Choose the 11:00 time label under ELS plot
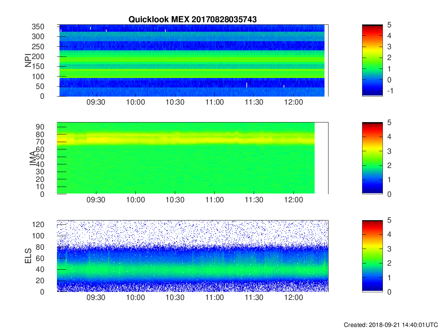This screenshot has height=328, width=438. coord(215,298)
